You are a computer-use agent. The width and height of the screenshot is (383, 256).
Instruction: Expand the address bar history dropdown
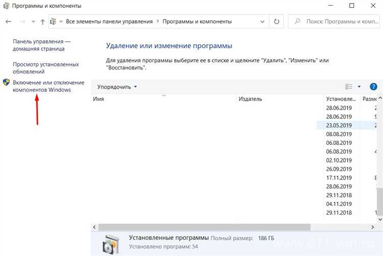point(263,22)
